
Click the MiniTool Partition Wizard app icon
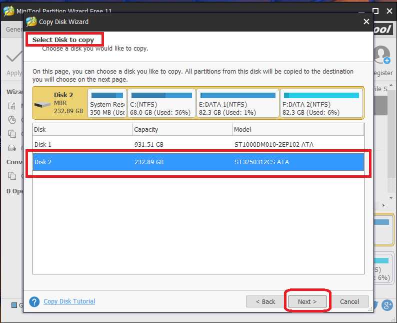click(9, 11)
